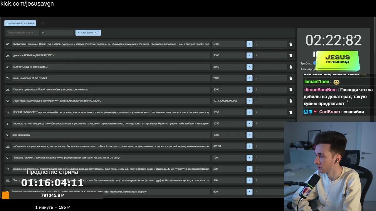376x211 pixels.
Task: Click the 700 amount field of lot 53
Action: pyautogui.click(x=229, y=158)
